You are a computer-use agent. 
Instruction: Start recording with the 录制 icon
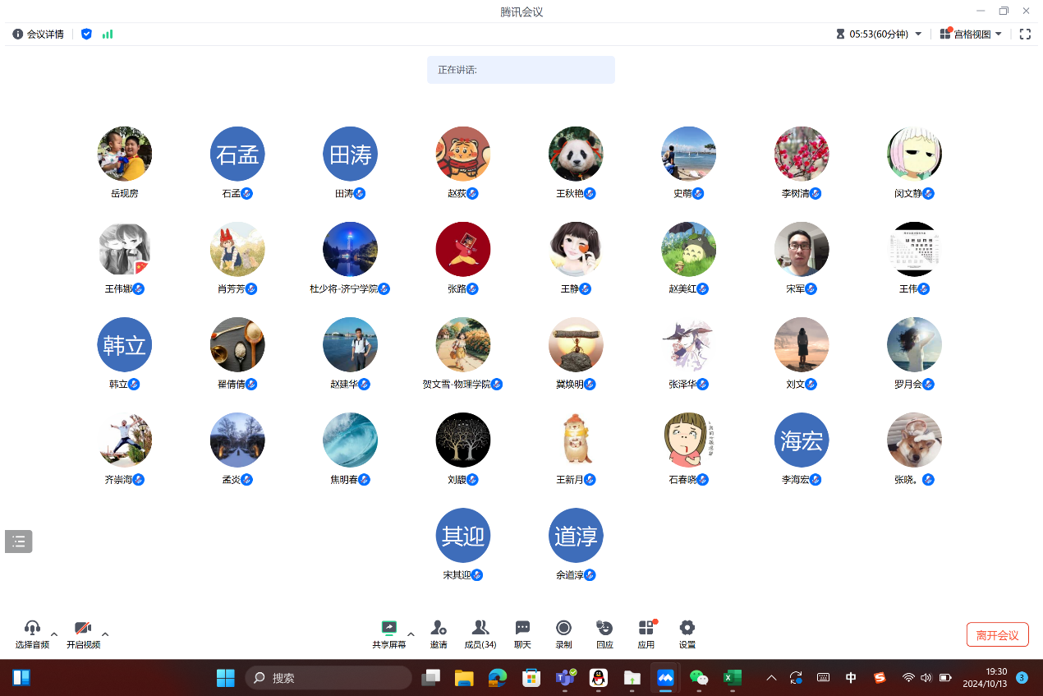(563, 634)
